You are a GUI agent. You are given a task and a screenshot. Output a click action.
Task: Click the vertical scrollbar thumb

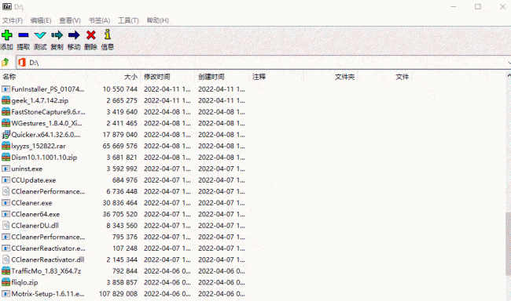(x=509, y=244)
